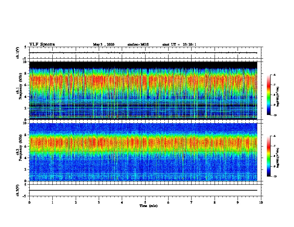294x227 pixels.
Task: Click the ch.1 spectrogram panel
Action: coord(143,91)
